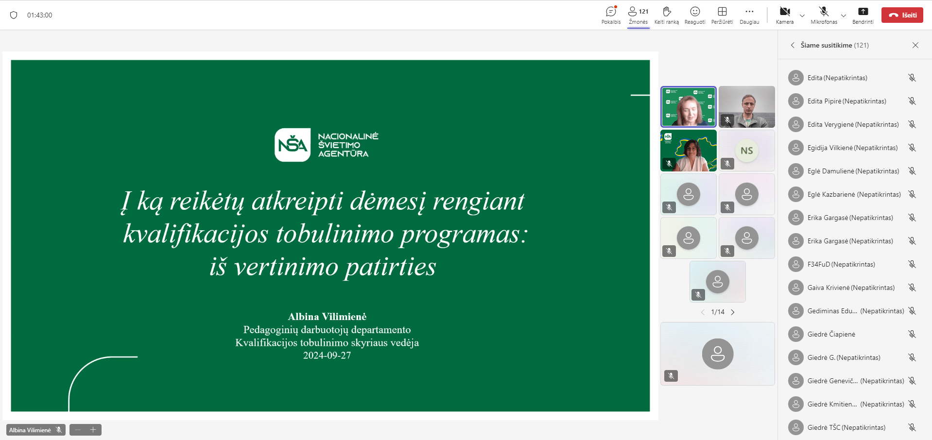Select participant Giedrė Čiapienė
Image resolution: width=932 pixels, height=440 pixels.
(x=831, y=334)
